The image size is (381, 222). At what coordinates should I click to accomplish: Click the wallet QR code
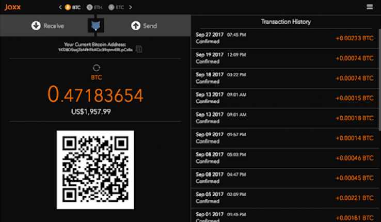point(95,169)
